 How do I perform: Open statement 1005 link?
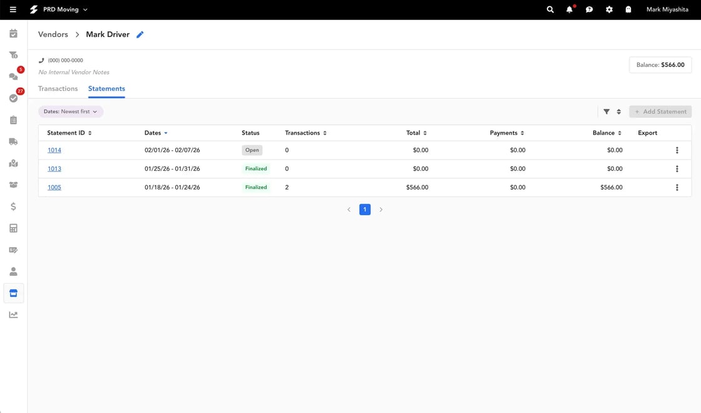(54, 187)
